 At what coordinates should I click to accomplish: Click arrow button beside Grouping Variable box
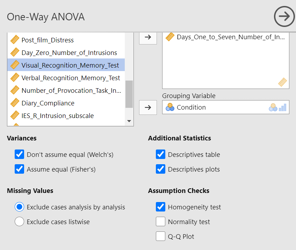pyautogui.click(x=148, y=107)
